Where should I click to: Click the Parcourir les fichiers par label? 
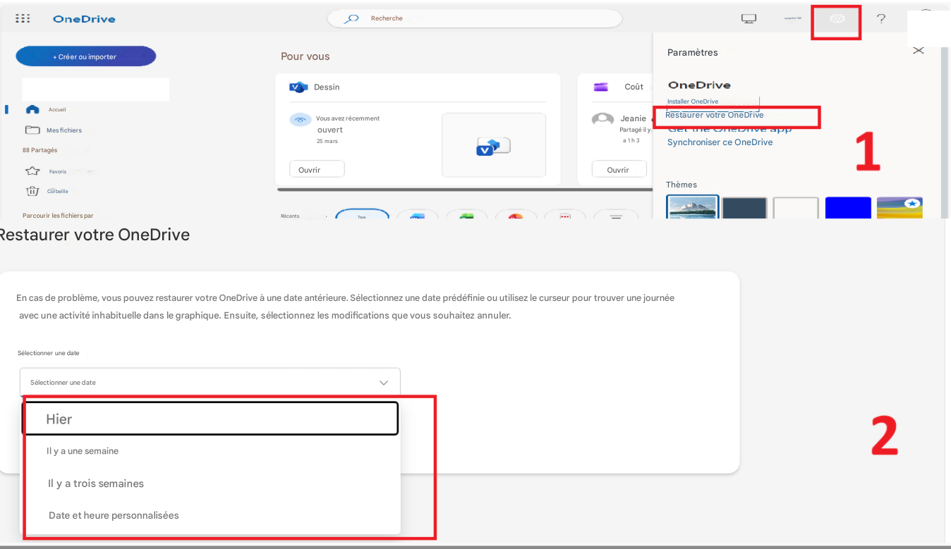[x=58, y=216]
